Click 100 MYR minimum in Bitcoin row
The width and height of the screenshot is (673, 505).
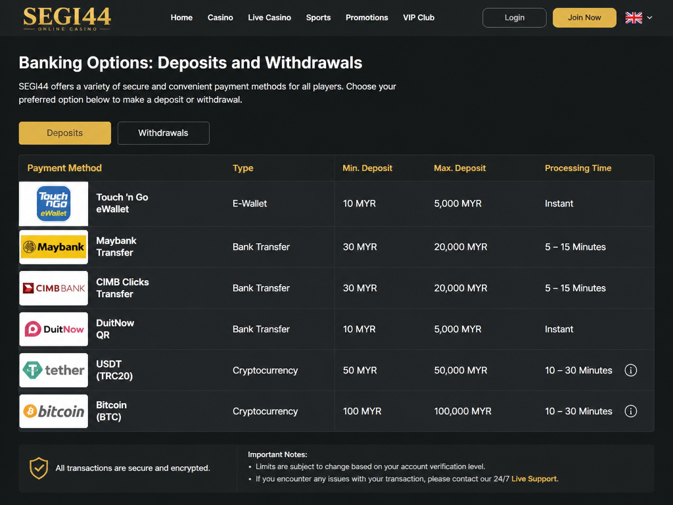(362, 412)
